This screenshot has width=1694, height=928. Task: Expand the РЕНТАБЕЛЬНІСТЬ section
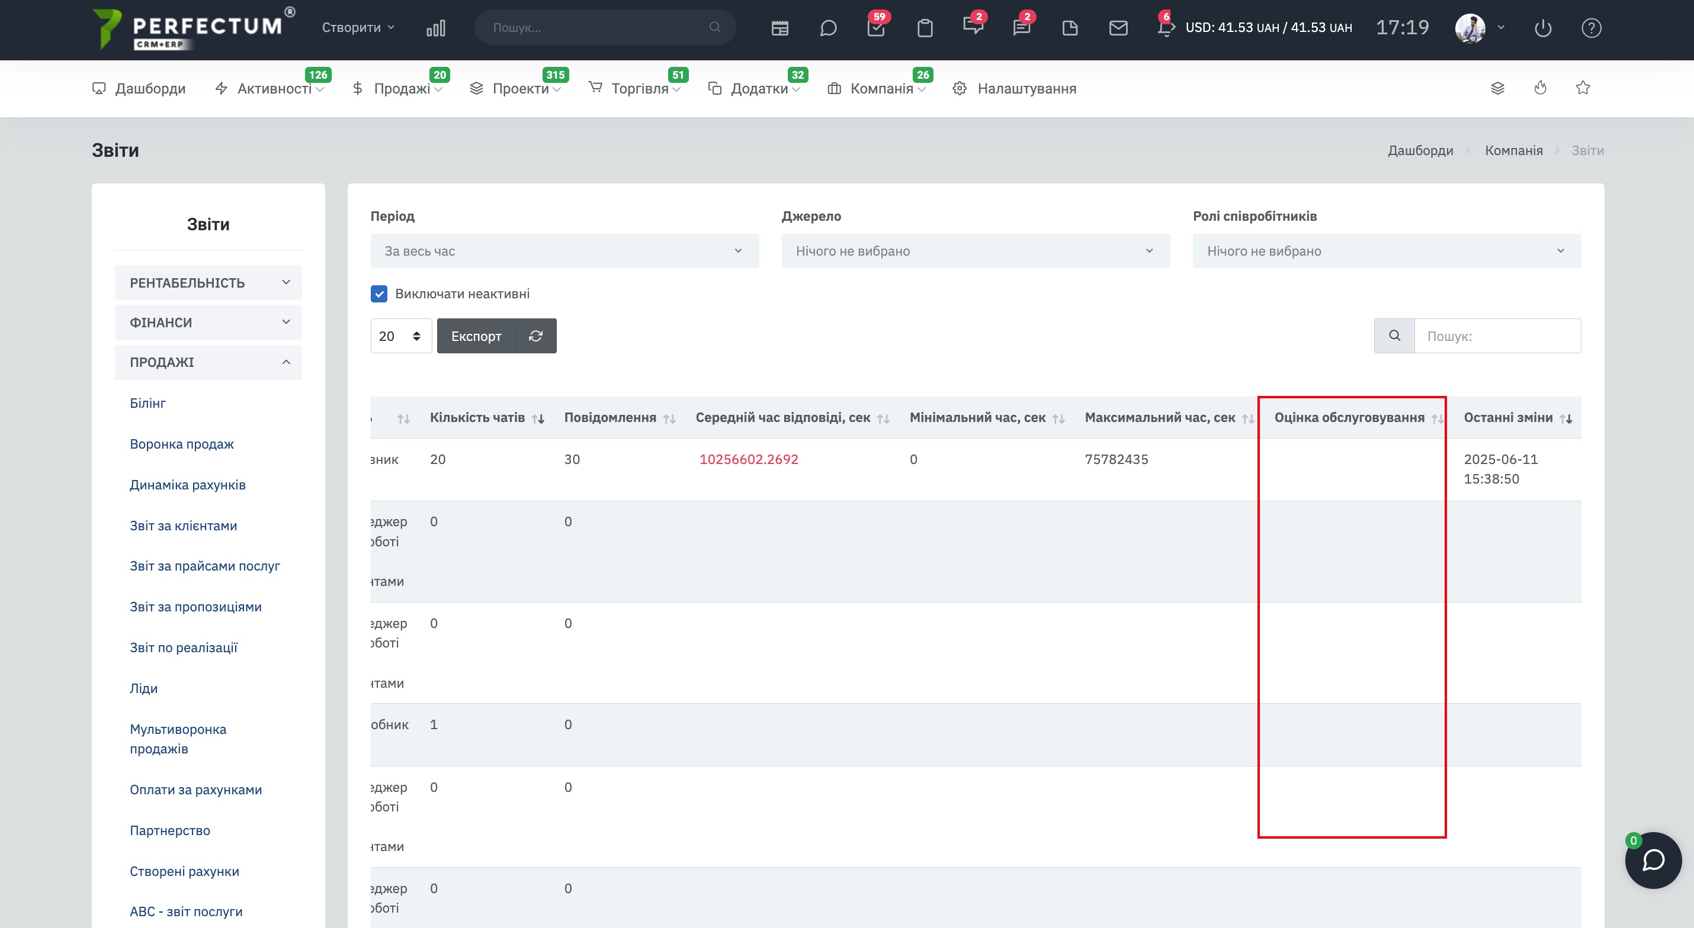(x=208, y=283)
